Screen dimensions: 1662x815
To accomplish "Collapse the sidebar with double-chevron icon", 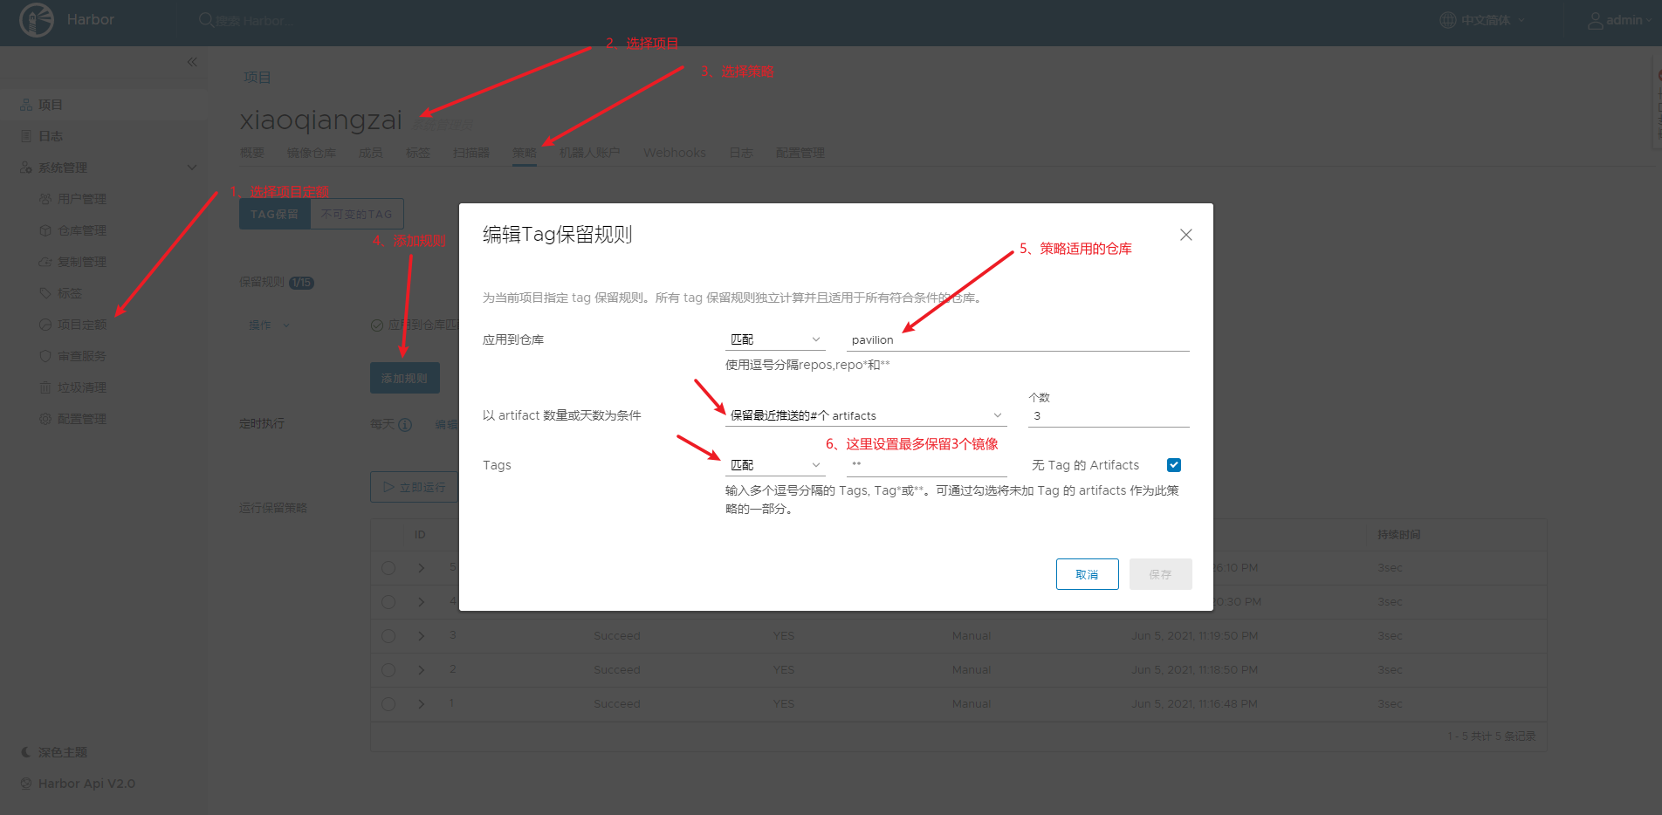I will click(192, 62).
